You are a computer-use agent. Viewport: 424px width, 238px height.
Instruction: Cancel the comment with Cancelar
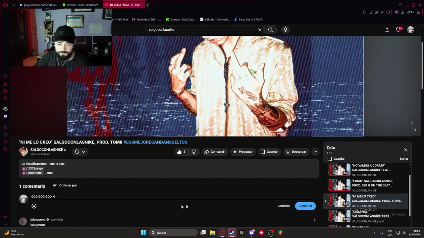[284, 206]
